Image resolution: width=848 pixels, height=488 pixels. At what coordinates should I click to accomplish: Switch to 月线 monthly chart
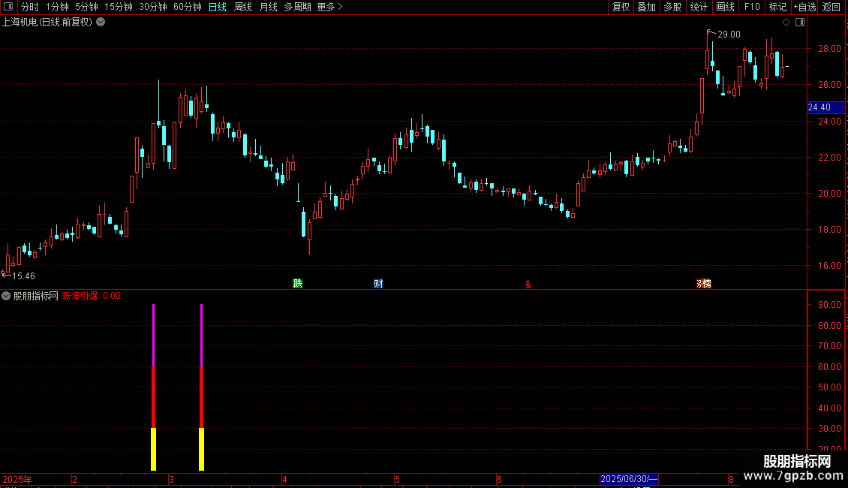point(268,7)
